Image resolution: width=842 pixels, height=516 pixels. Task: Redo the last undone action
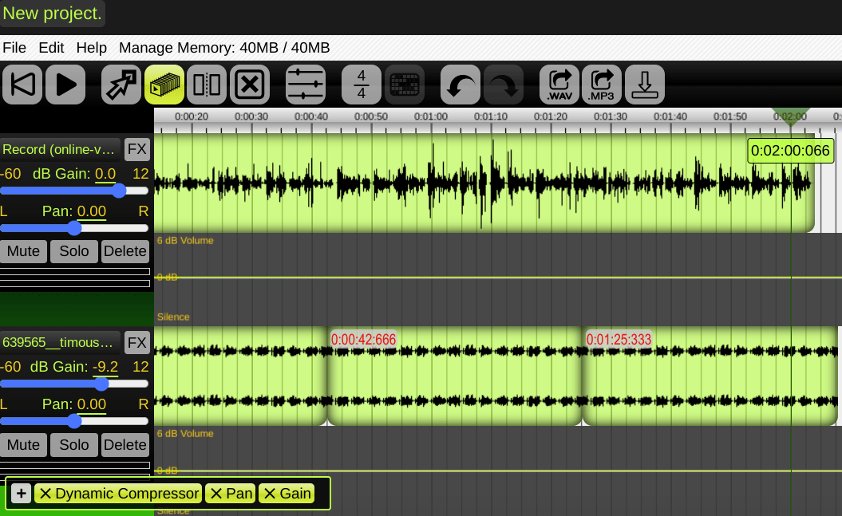(503, 85)
